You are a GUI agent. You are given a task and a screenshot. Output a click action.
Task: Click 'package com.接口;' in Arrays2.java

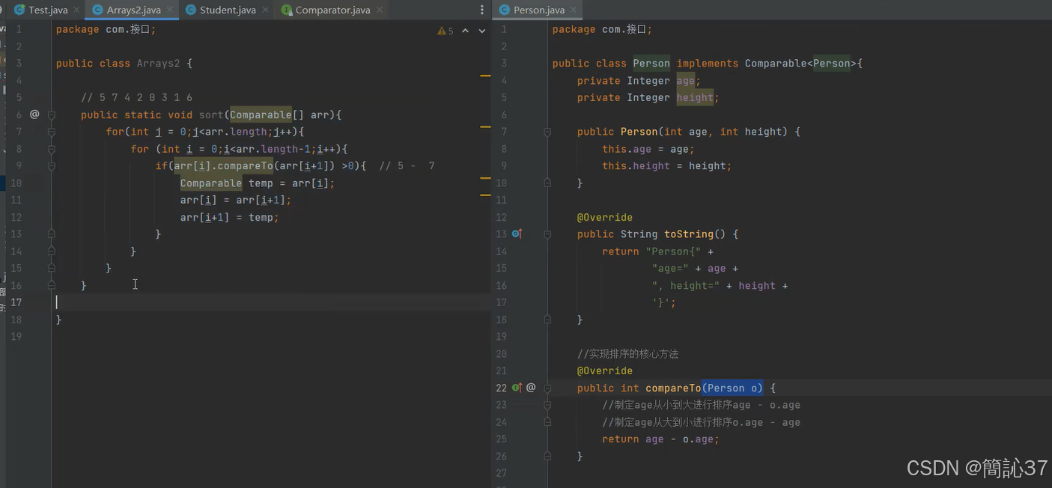(x=106, y=29)
